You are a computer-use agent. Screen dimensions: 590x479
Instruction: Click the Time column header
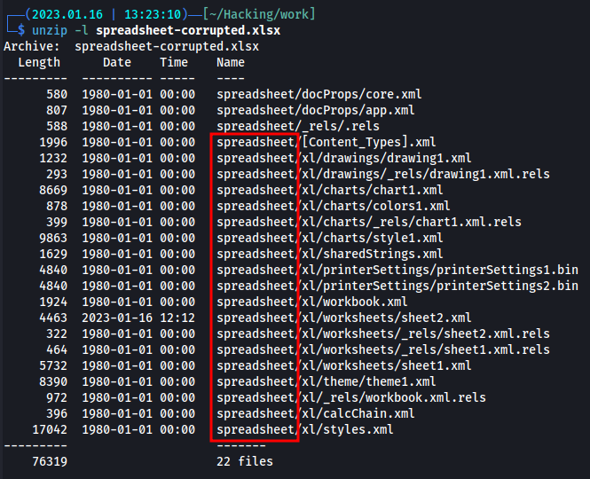coord(174,62)
